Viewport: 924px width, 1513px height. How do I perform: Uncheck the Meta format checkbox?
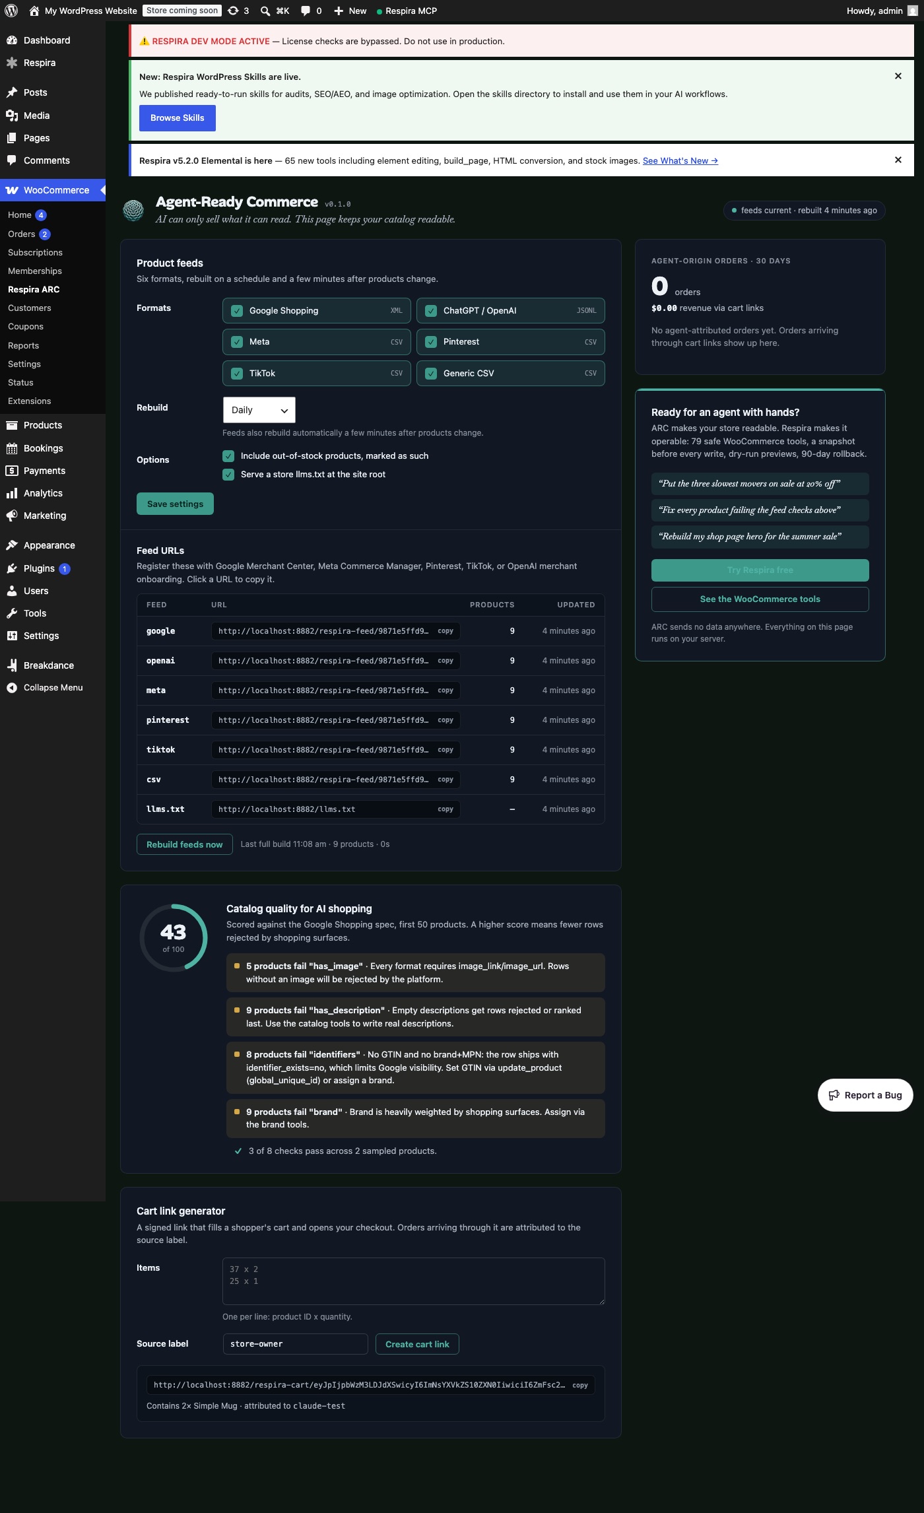coord(237,342)
